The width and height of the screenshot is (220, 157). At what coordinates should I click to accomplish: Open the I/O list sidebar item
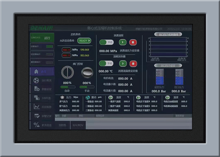(42, 98)
